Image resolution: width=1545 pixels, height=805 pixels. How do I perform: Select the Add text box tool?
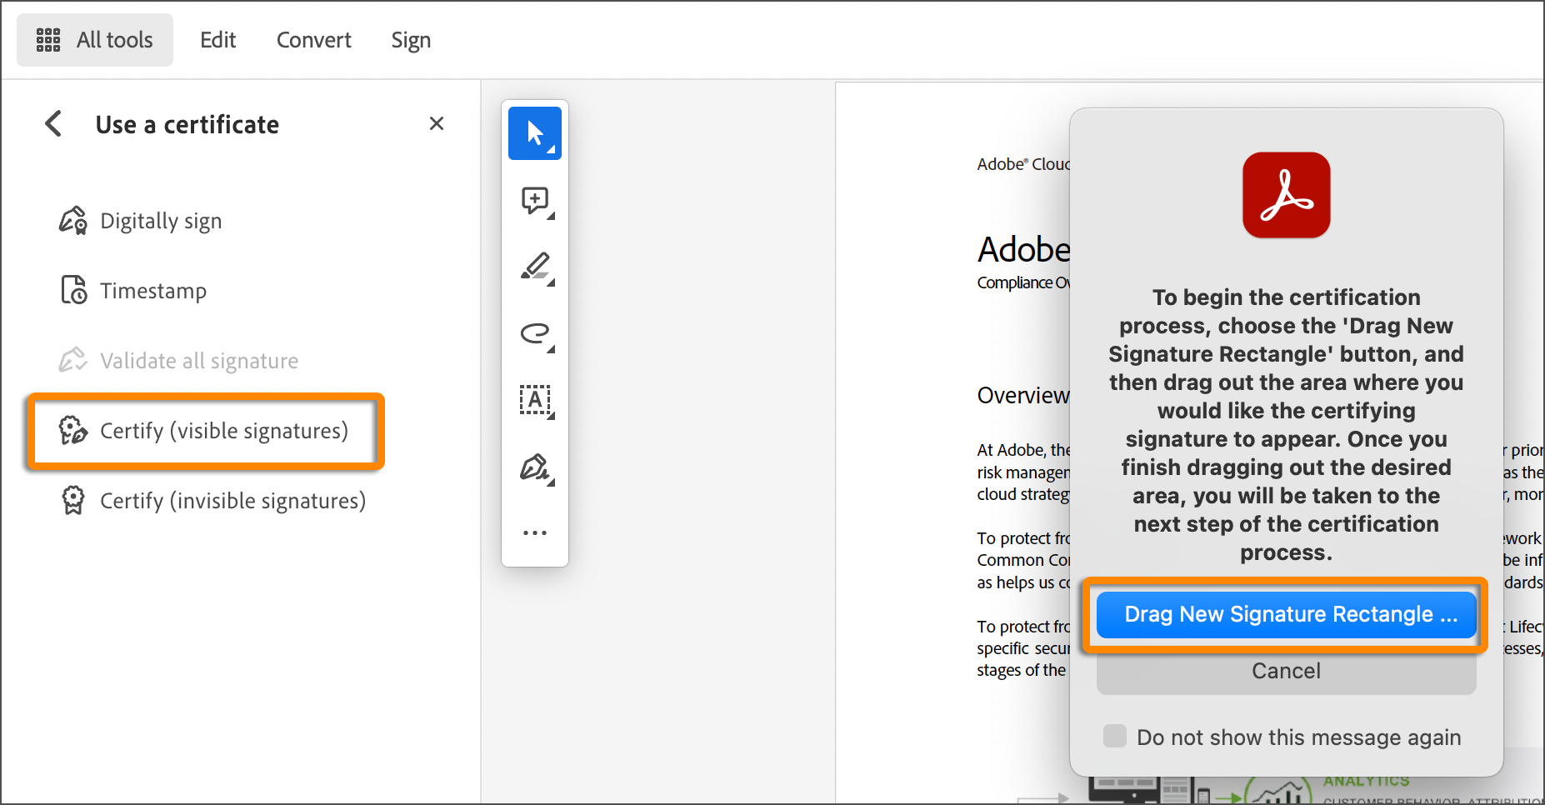(x=534, y=400)
